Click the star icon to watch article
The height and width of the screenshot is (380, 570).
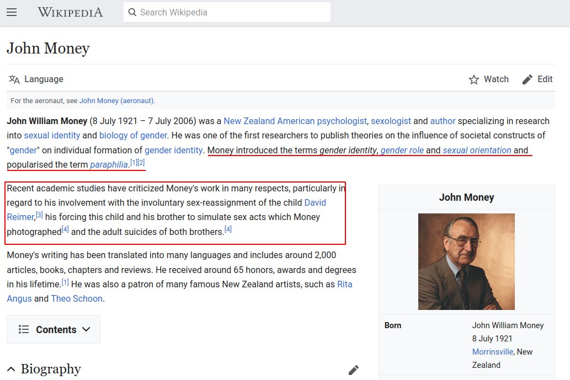click(473, 79)
